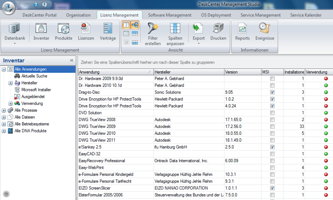Open the Verträge ribbon icon
Viewport: 333px width, 200px height.
[x=108, y=29]
